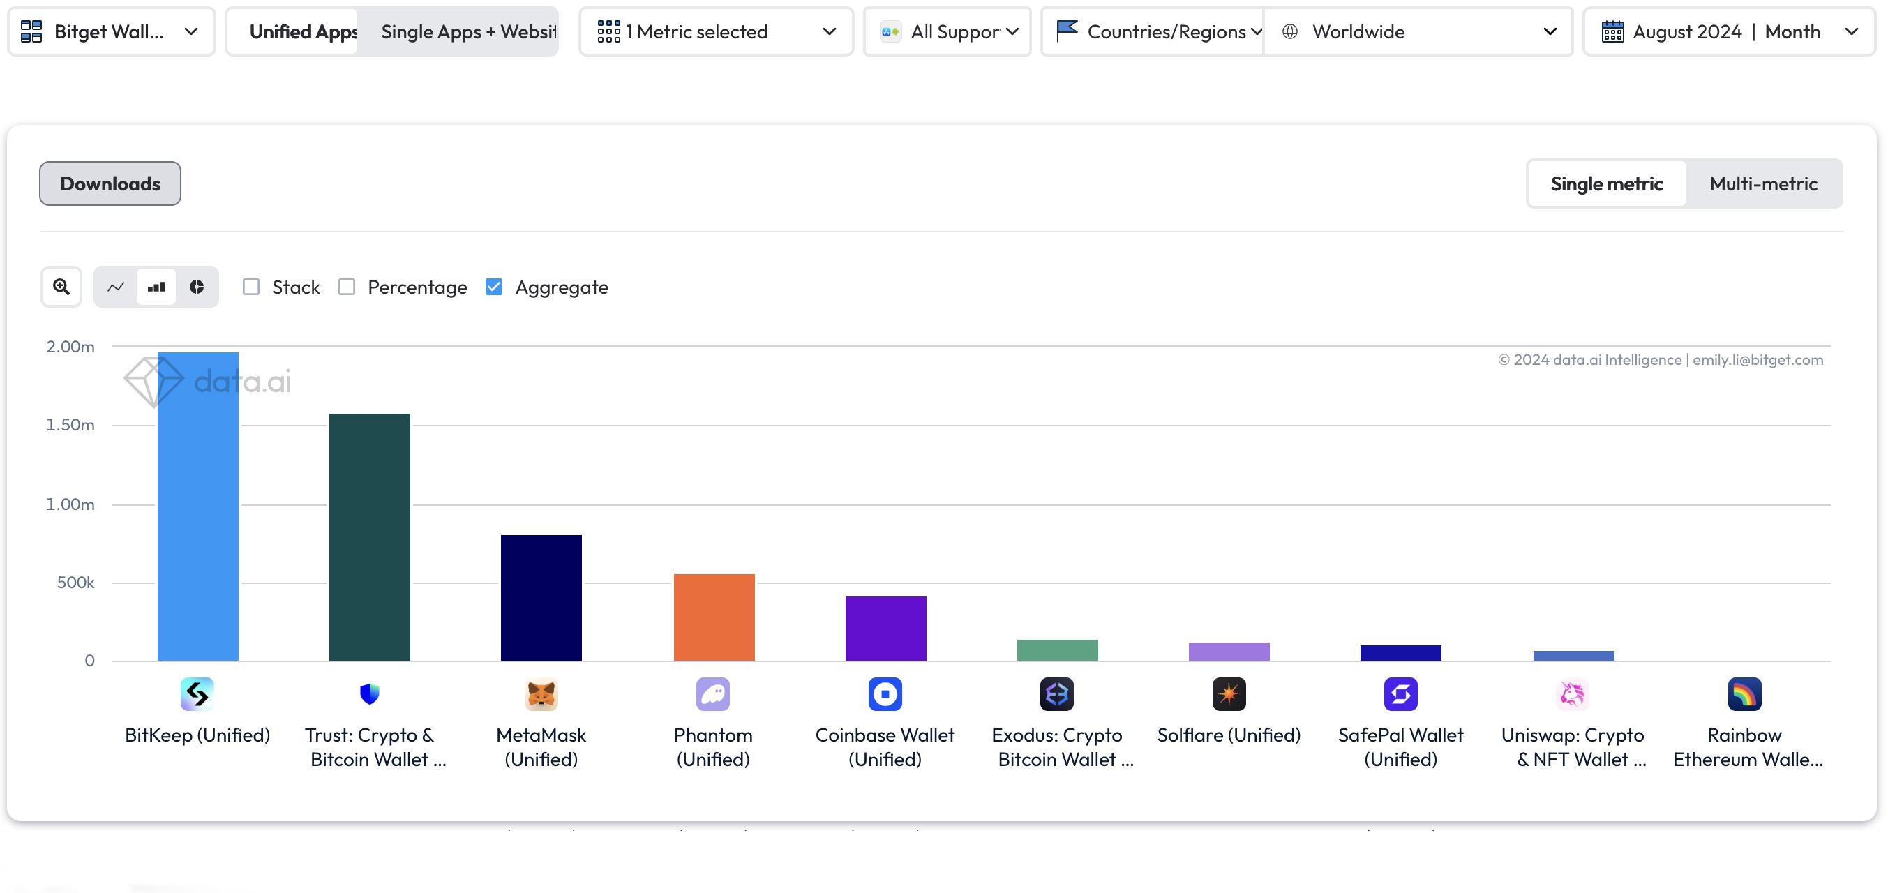The height and width of the screenshot is (893, 1888).
Task: Click the Phantom wallet app icon
Action: [x=712, y=693]
